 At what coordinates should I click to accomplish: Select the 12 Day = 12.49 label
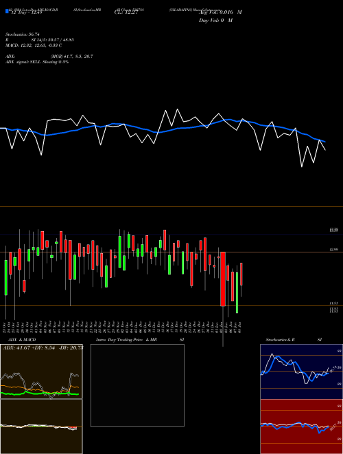coord(27,12)
